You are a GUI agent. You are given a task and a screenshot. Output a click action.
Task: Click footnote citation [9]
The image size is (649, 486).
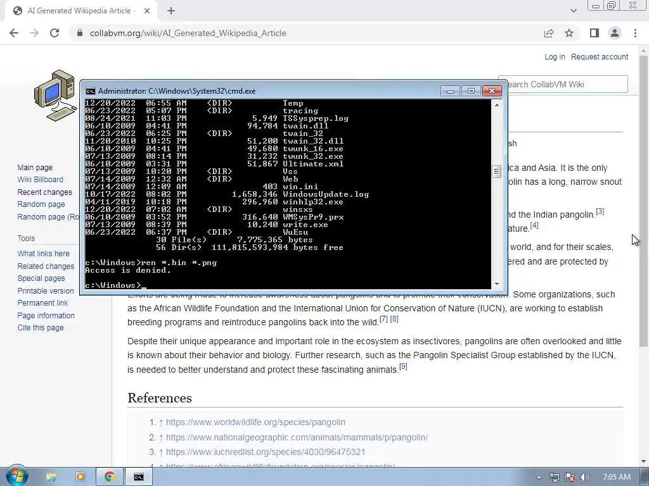(403, 366)
